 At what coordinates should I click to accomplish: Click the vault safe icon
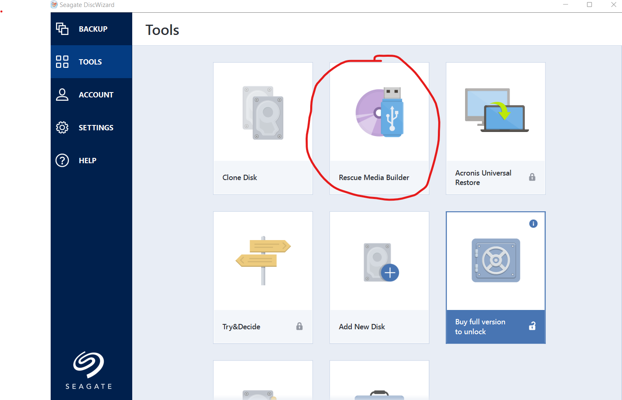point(496,260)
